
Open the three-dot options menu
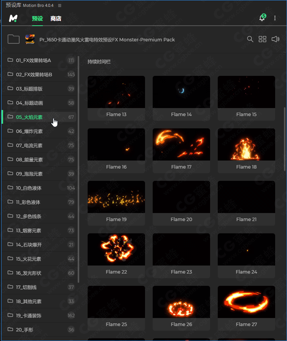(275, 18)
